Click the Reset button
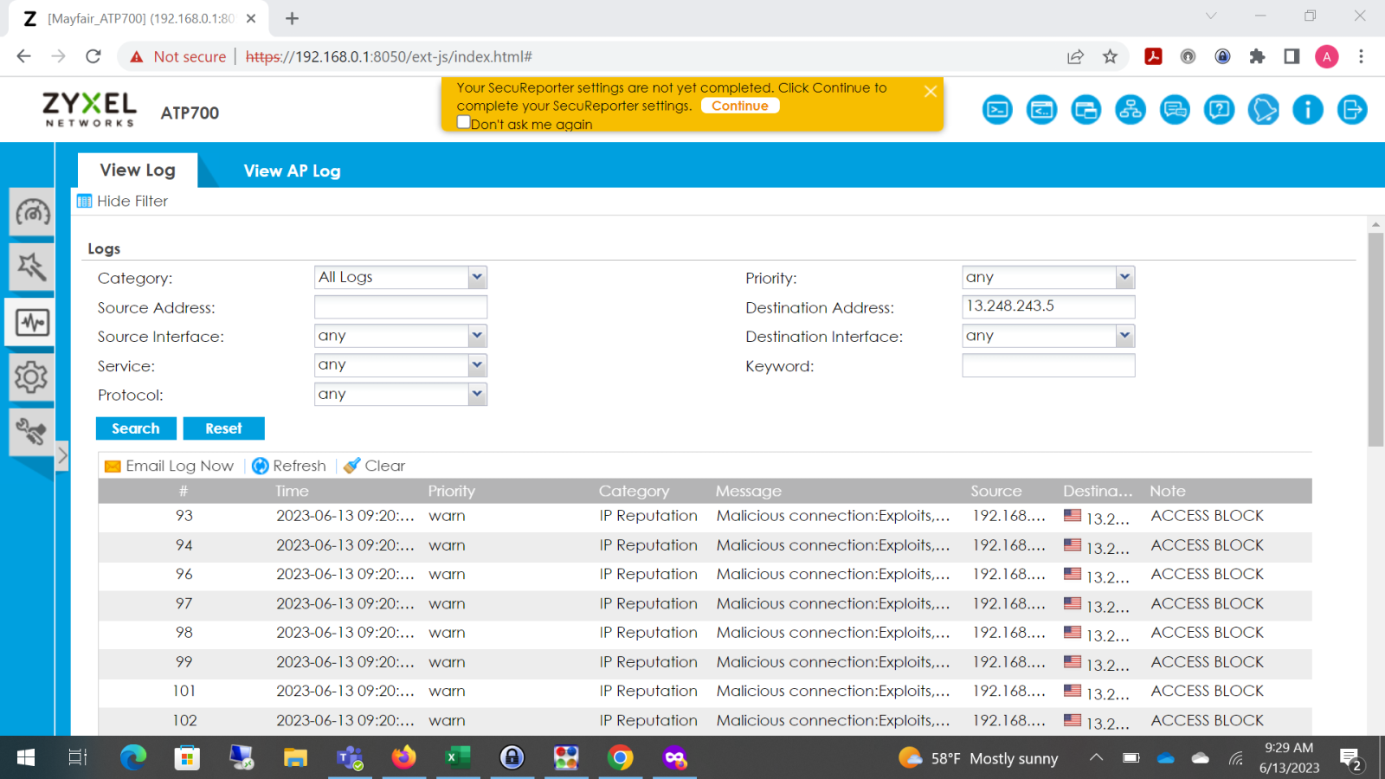This screenshot has width=1385, height=779. coord(223,428)
